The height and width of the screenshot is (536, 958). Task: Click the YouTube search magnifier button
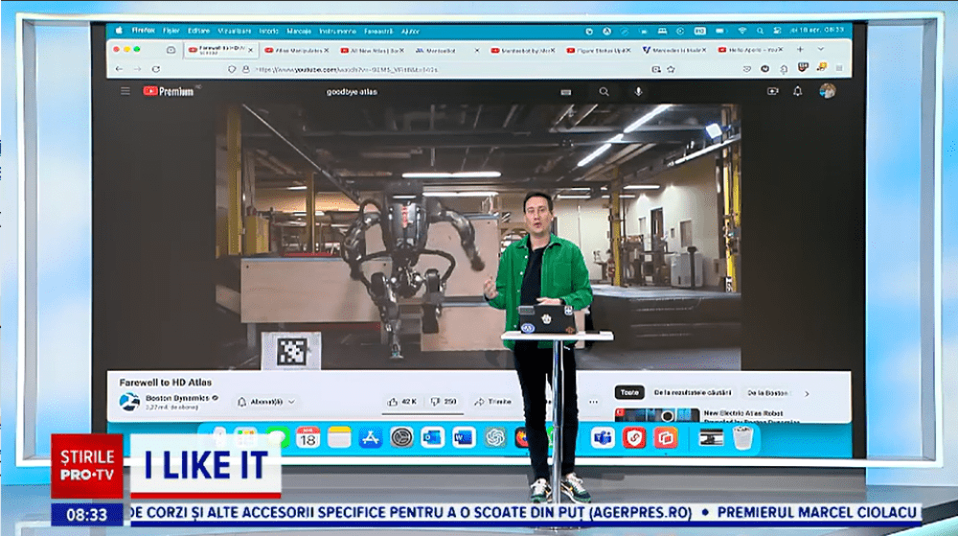pos(604,92)
